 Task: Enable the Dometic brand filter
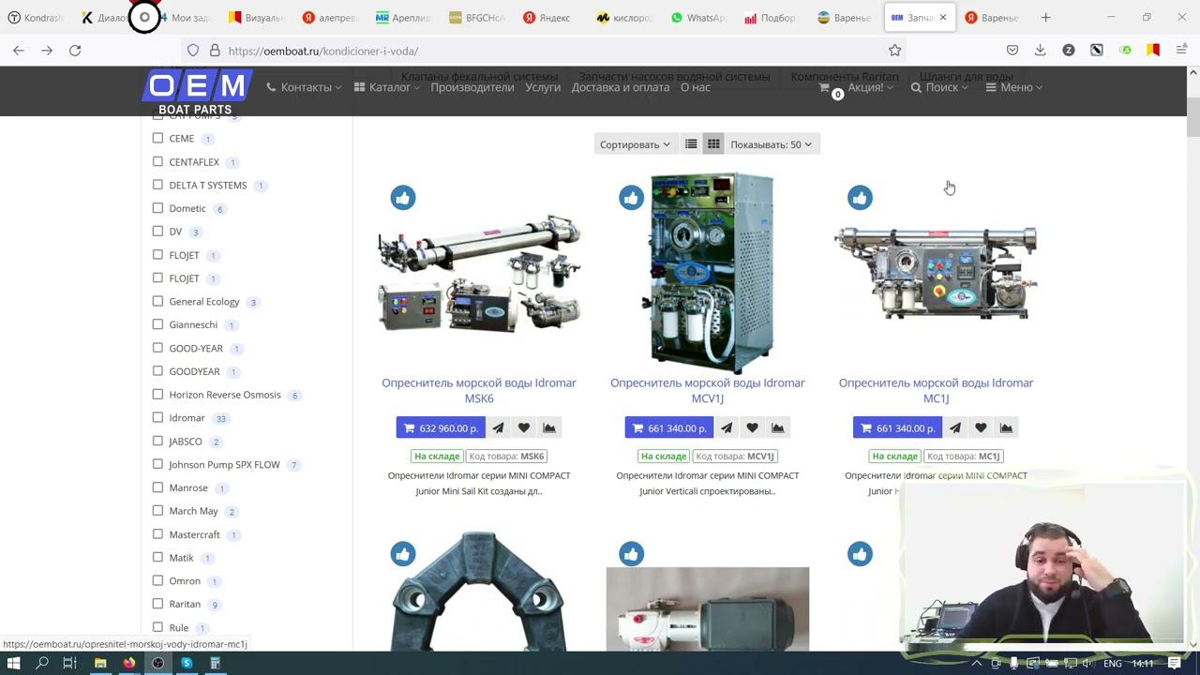[x=157, y=208]
